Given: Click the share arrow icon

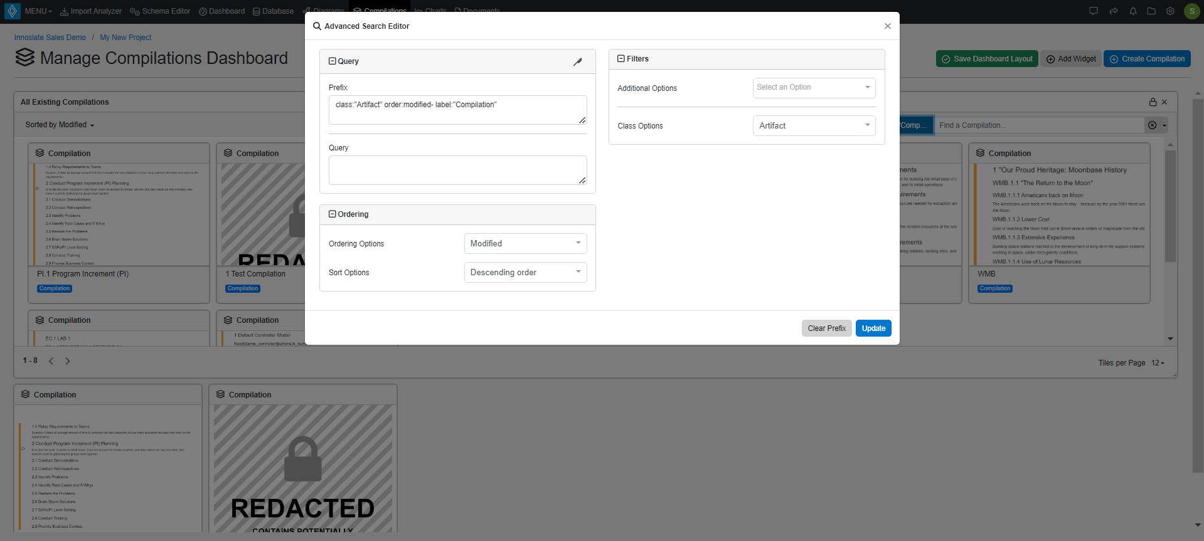Looking at the screenshot, I should 1114,11.
